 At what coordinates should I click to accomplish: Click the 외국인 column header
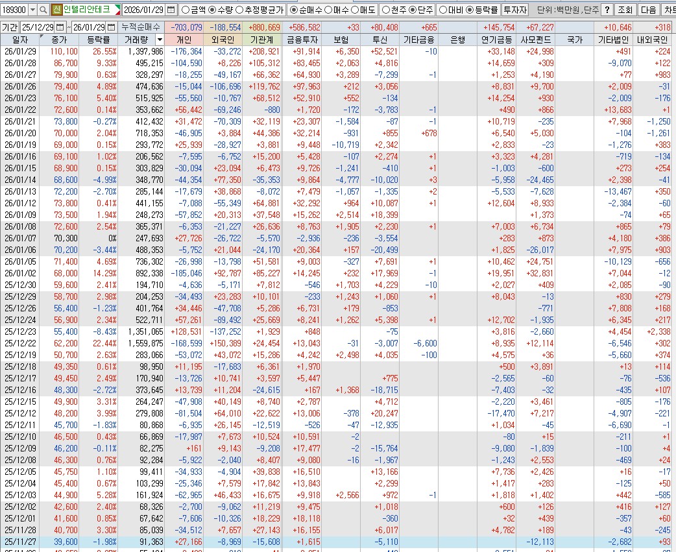point(223,40)
